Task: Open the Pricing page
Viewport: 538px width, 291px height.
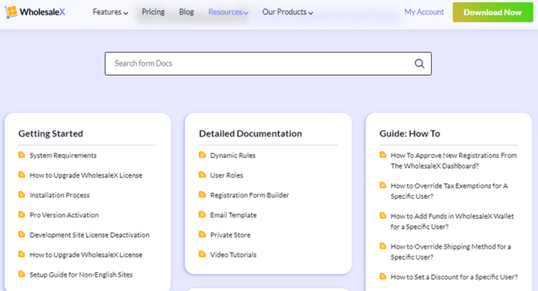Action: coord(153,12)
